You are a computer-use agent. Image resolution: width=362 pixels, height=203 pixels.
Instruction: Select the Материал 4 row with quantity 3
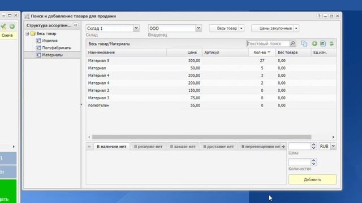click(x=211, y=76)
